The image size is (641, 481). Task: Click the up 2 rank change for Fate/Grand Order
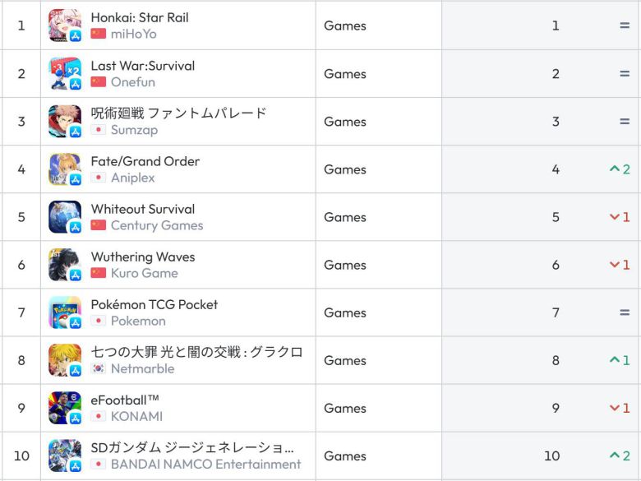tap(620, 169)
